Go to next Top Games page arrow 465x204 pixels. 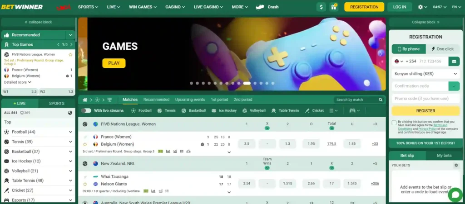coord(71,45)
